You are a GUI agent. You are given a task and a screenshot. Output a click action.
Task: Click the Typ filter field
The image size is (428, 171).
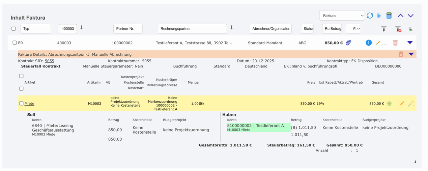click(36, 29)
